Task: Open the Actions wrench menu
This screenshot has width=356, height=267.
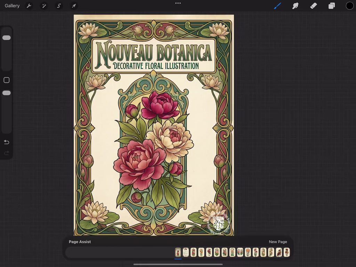Action: (x=29, y=6)
